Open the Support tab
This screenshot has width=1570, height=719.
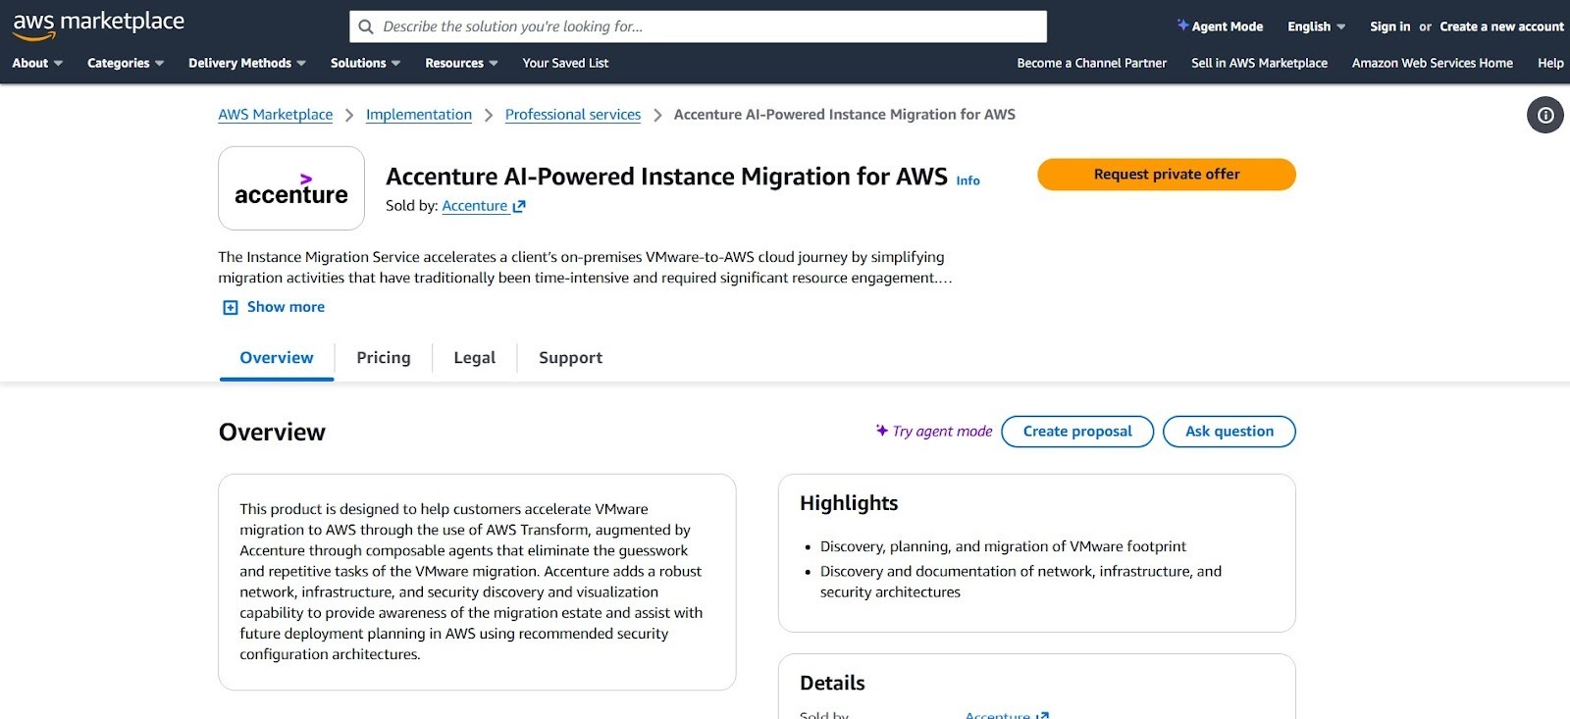(570, 358)
